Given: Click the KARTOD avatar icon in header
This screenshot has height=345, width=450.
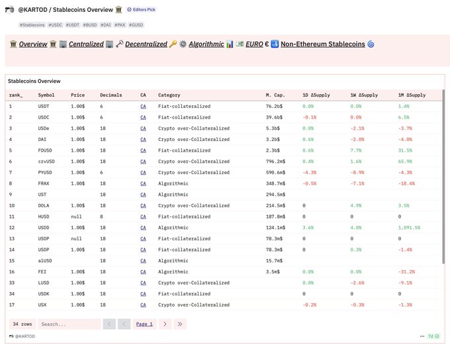Looking at the screenshot, I should [x=9, y=10].
